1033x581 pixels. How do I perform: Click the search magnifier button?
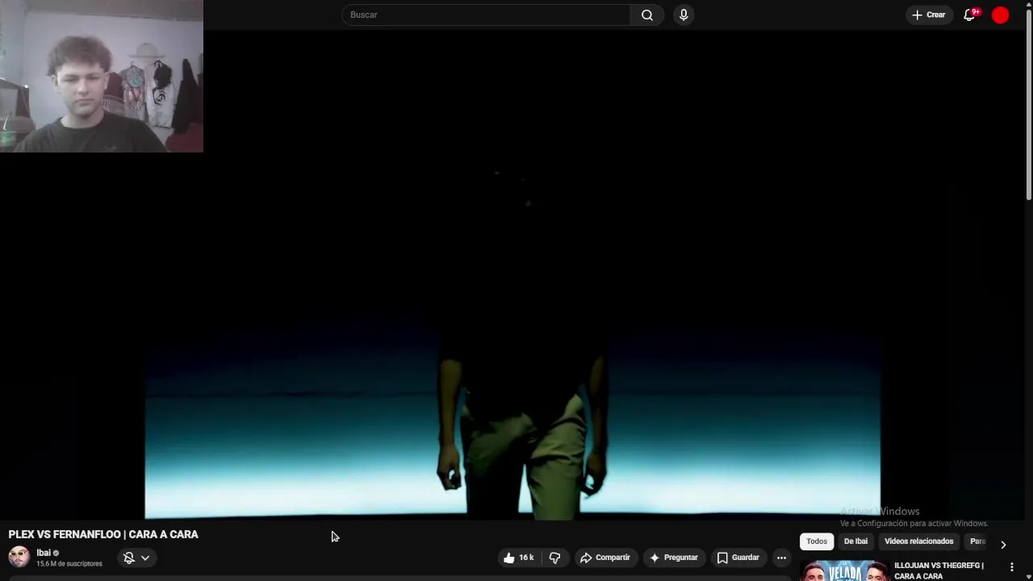[646, 15]
